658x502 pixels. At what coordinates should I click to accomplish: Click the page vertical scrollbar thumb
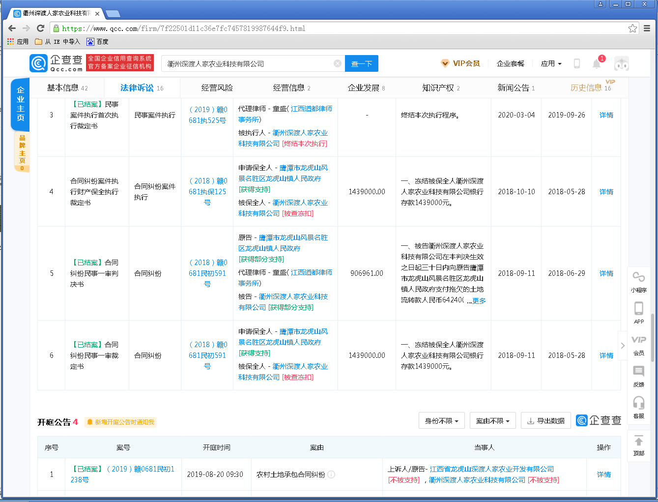pyautogui.click(x=653, y=337)
